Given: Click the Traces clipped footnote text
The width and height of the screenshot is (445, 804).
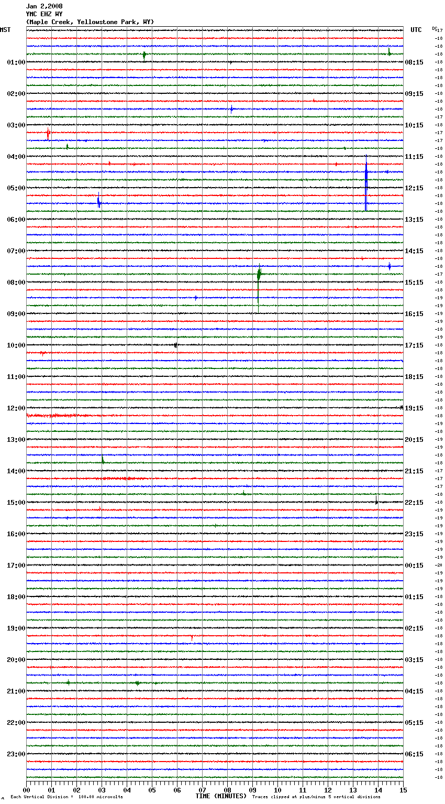Looking at the screenshot, I should click(x=316, y=797).
